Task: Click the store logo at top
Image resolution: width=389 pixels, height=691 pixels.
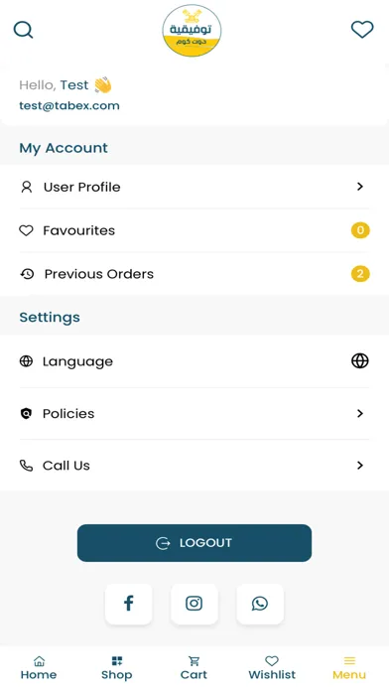Action: [192, 31]
